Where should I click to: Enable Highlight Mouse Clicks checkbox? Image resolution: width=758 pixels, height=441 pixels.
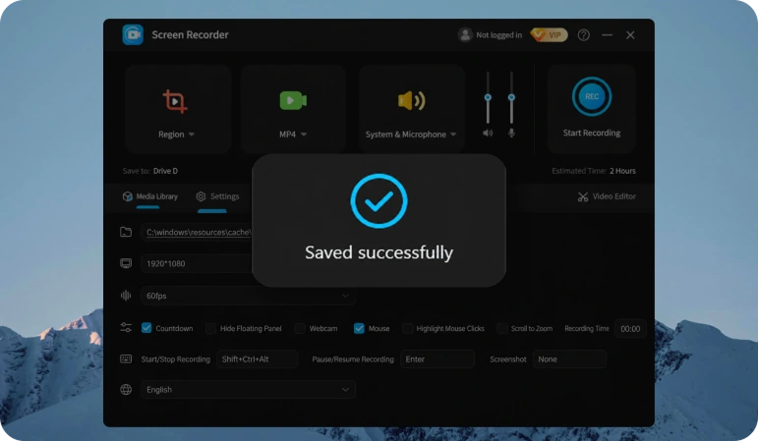[408, 328]
